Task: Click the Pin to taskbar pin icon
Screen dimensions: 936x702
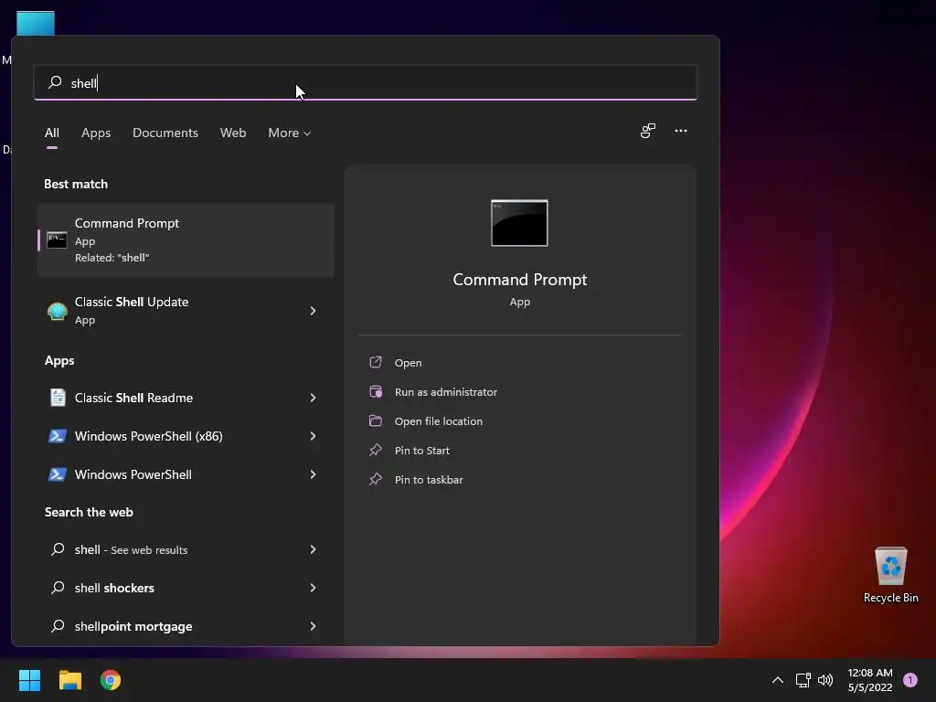Action: click(376, 479)
